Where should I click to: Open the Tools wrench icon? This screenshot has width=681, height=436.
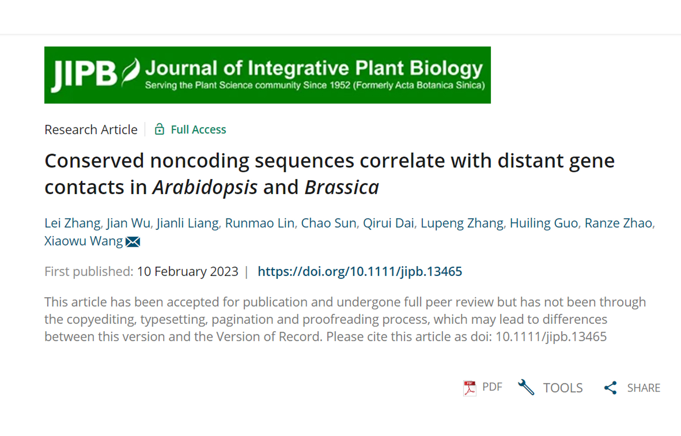pos(526,387)
